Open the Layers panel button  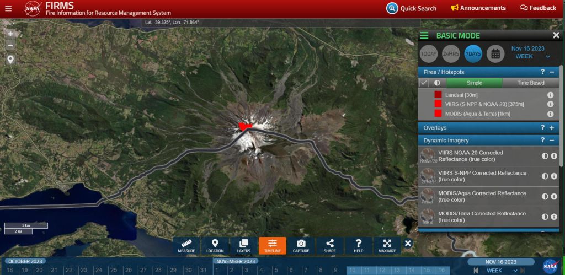click(244, 246)
